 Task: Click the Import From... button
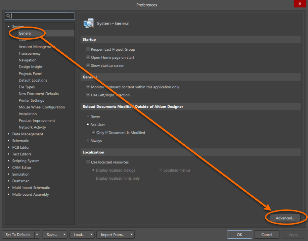click(113, 235)
